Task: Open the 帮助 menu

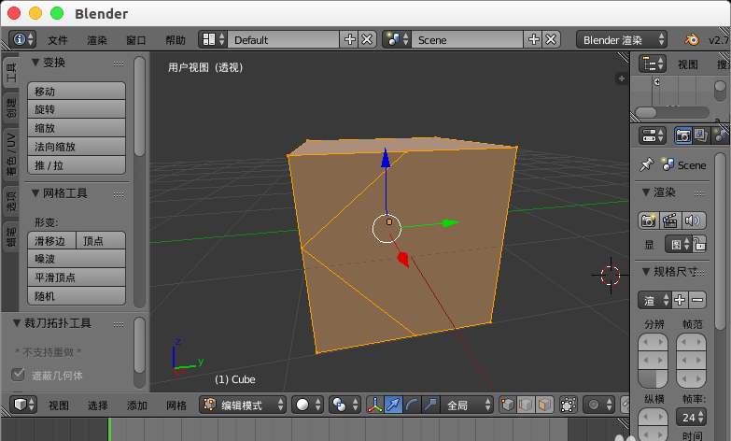Action: click(x=176, y=40)
